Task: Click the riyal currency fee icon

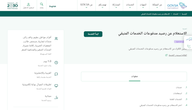Action: (56, 97)
